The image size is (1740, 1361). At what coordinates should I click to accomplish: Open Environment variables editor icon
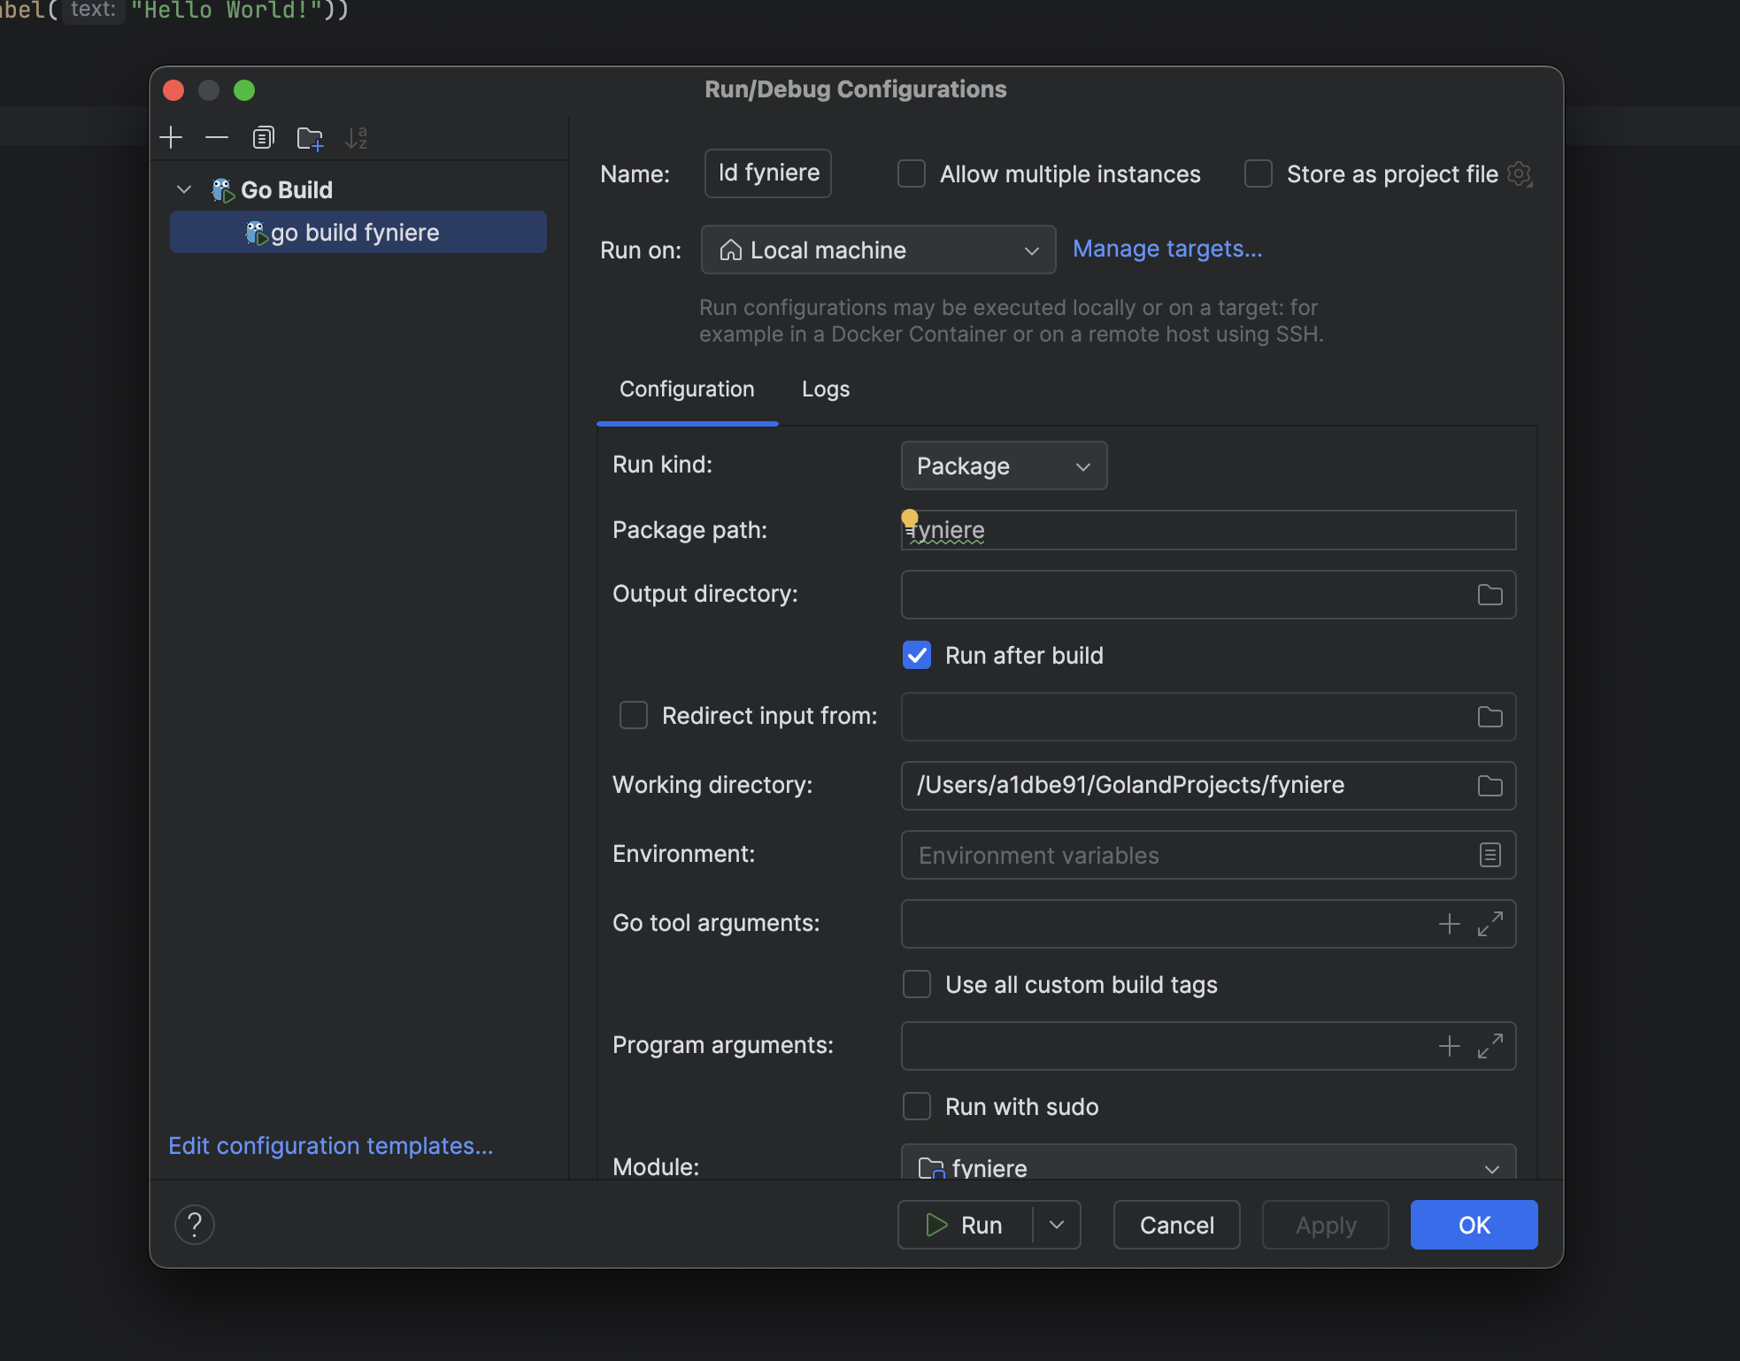click(1490, 855)
